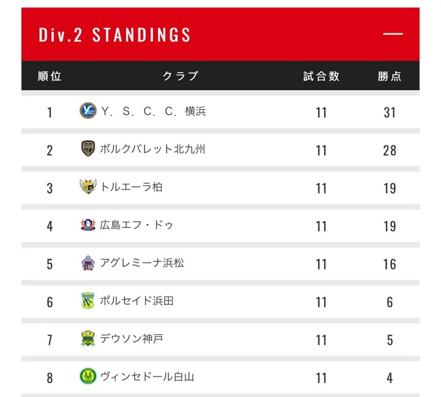This screenshot has width=441, height=397.
Task: Click the アグレミーナ浜松 crest icon
Action: click(88, 263)
